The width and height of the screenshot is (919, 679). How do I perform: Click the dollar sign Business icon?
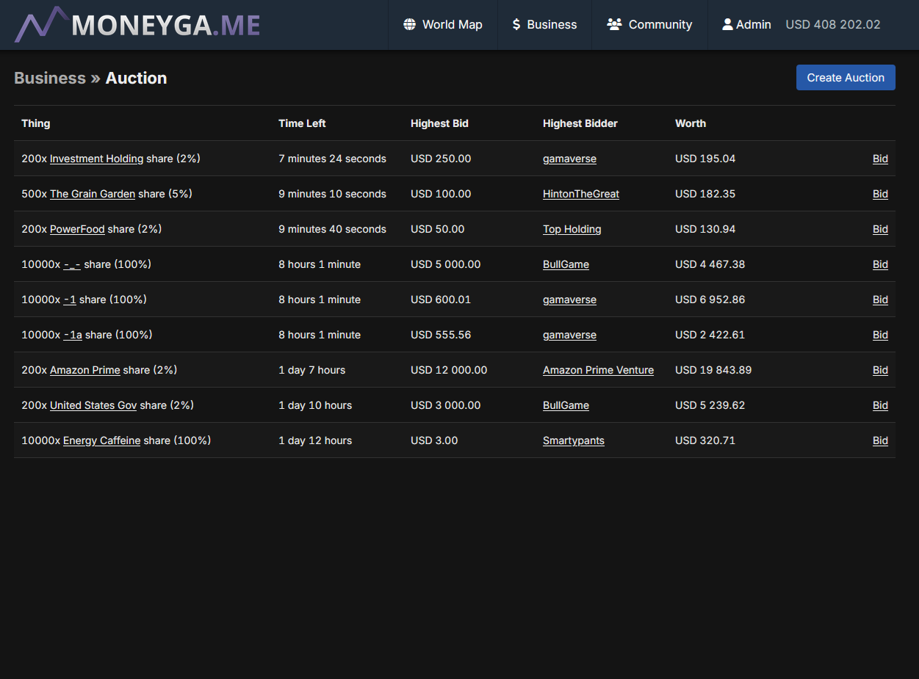tap(516, 24)
